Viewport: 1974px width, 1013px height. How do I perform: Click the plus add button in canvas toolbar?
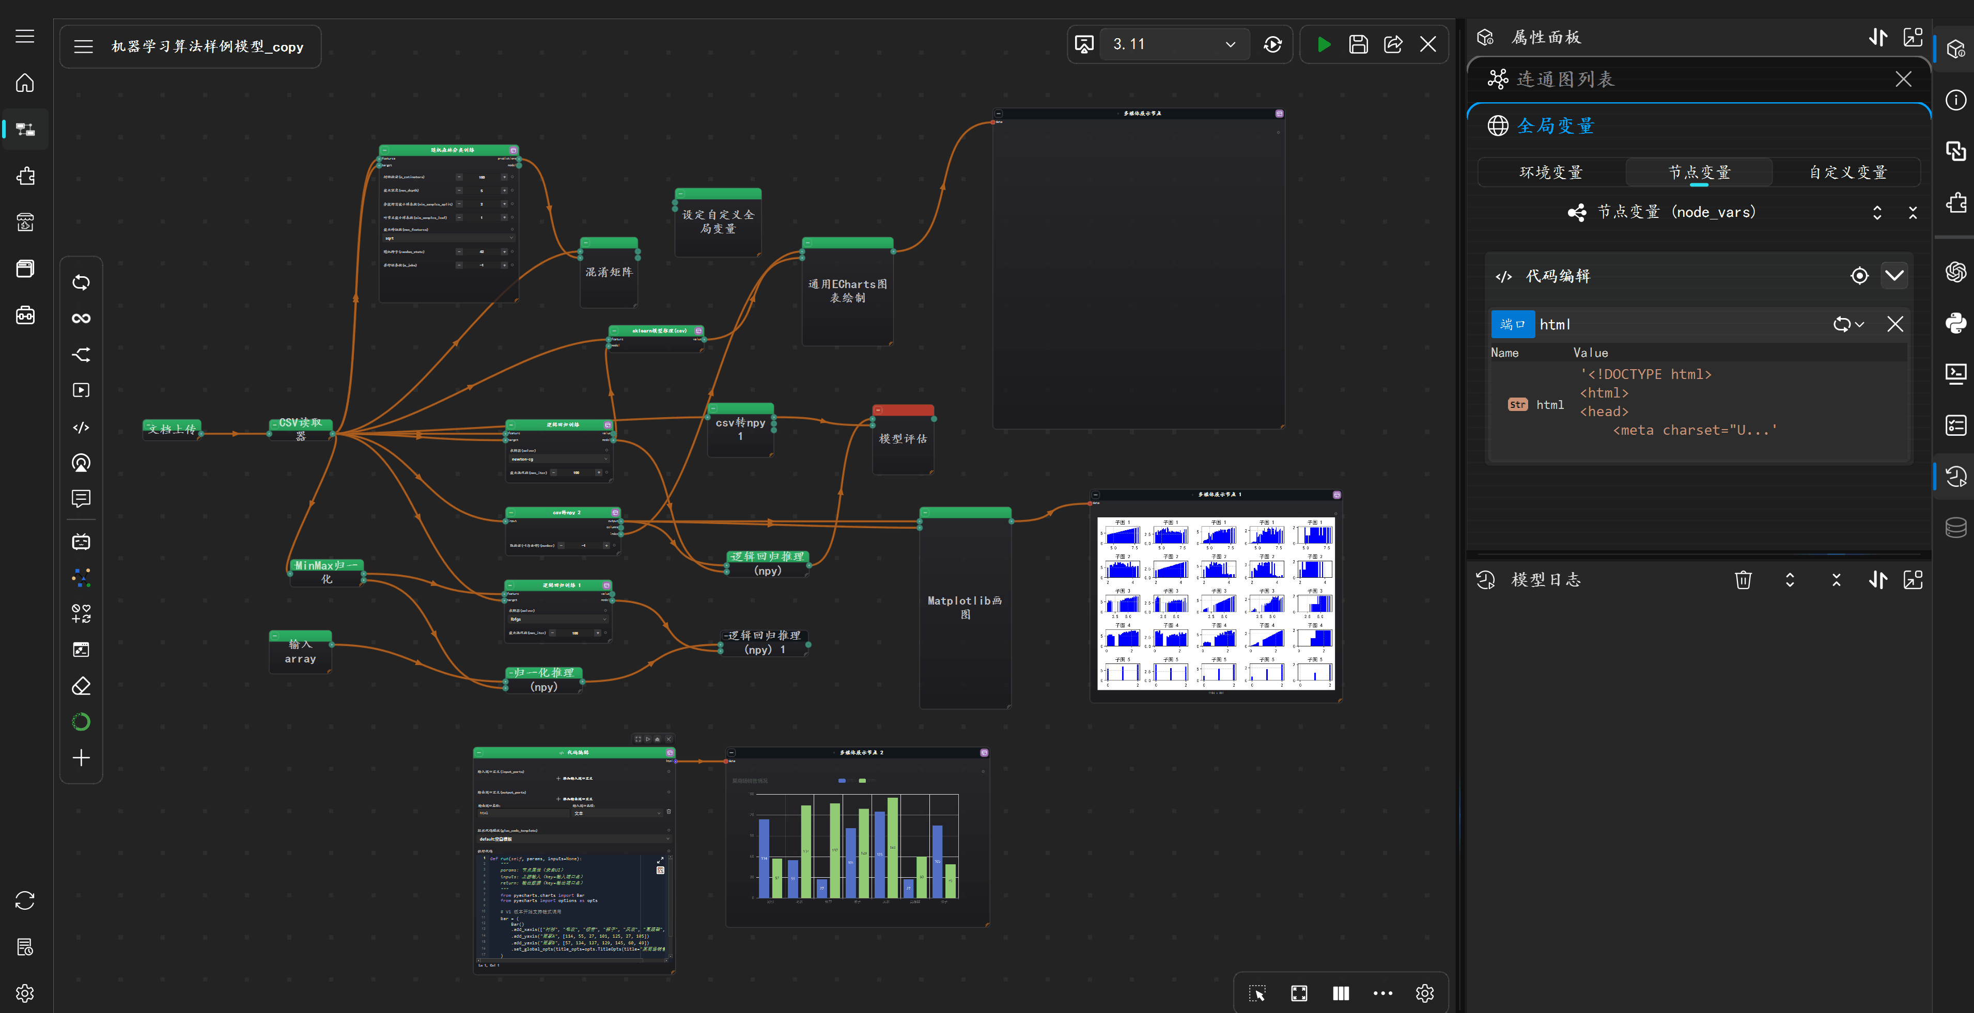tap(81, 758)
